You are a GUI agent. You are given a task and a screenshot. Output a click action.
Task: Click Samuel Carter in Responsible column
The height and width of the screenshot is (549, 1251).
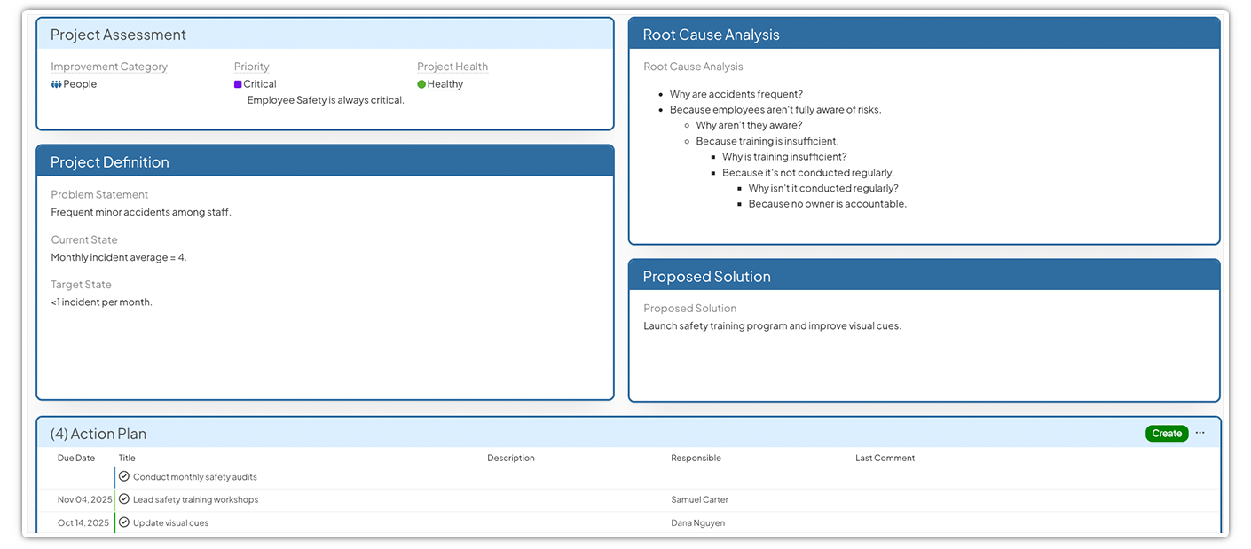699,500
